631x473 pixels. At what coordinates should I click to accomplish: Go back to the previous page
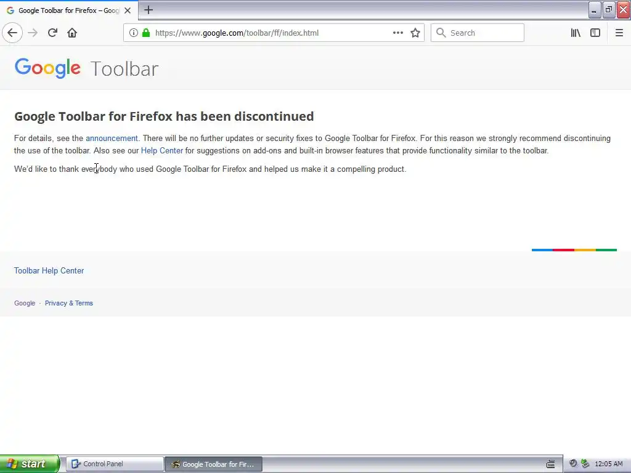(12, 33)
